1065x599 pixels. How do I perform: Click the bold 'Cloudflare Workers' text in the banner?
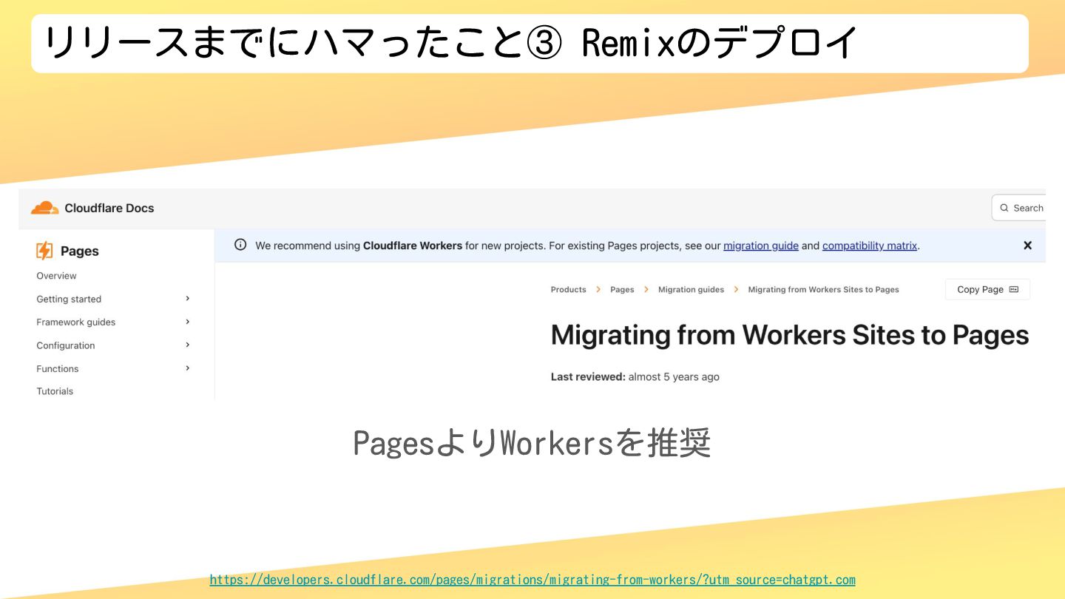pos(413,246)
